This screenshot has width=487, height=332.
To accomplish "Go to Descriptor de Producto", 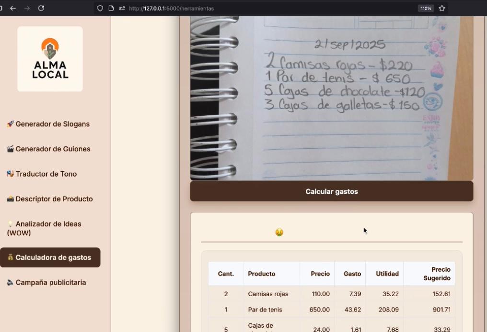I will pos(50,199).
